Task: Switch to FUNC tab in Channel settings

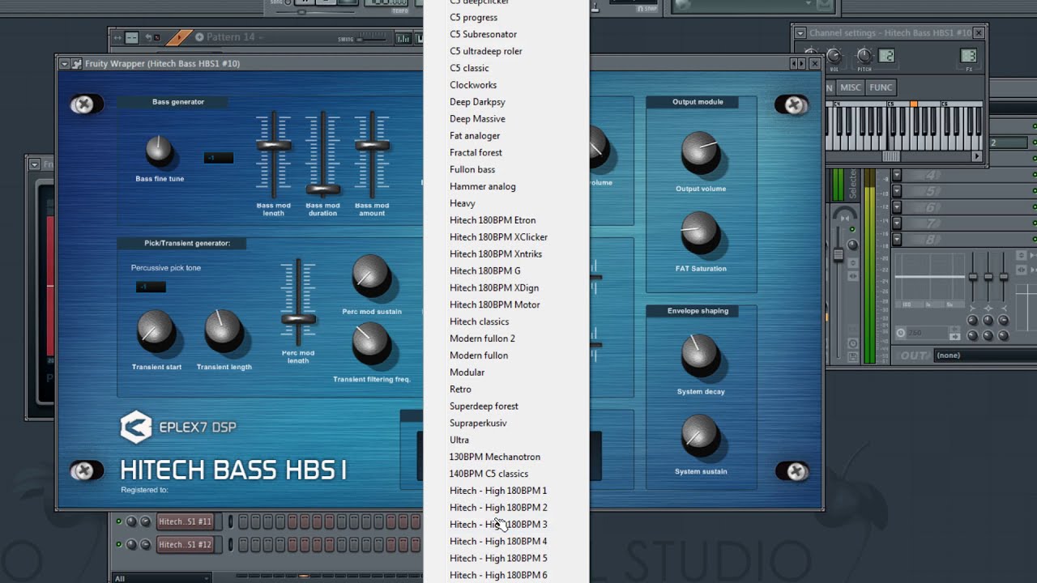Action: pos(881,87)
